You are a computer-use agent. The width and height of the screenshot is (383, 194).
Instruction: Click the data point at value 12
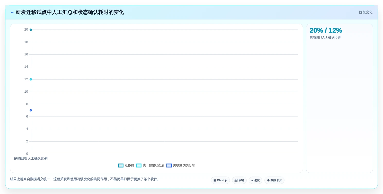point(31,79)
